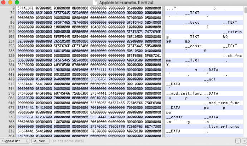Select hex group 16460500 in row 128
Screen dimensions: 247x146
pyautogui.click(x=98, y=27)
